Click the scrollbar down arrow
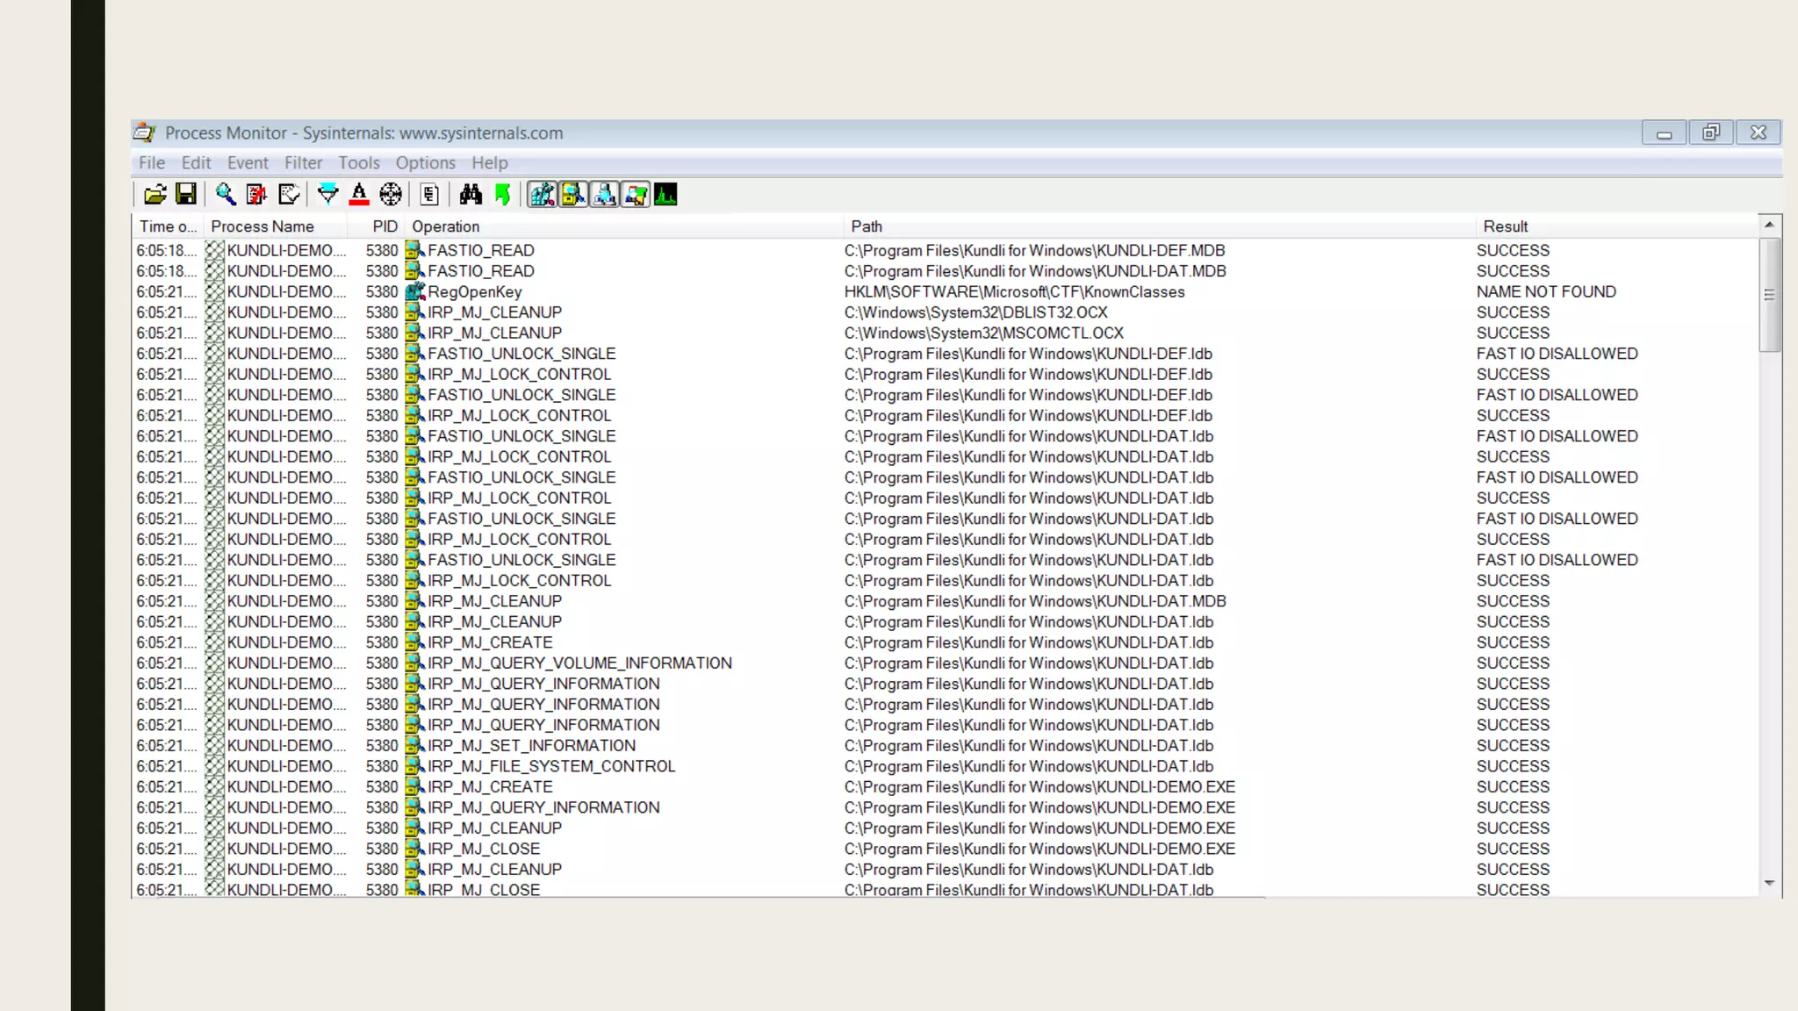This screenshot has height=1011, width=1798. pyautogui.click(x=1769, y=884)
